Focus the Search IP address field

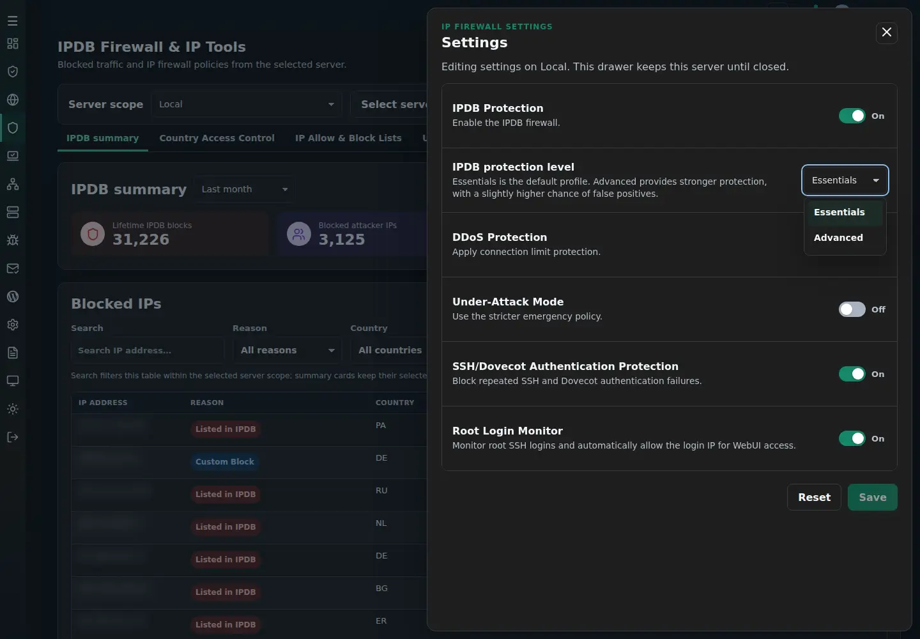click(148, 350)
